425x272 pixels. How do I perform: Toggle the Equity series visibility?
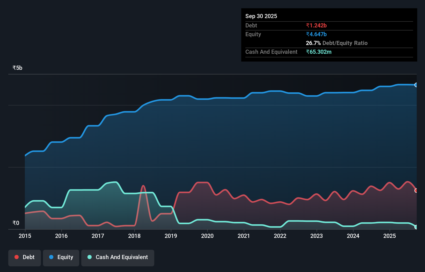61,257
